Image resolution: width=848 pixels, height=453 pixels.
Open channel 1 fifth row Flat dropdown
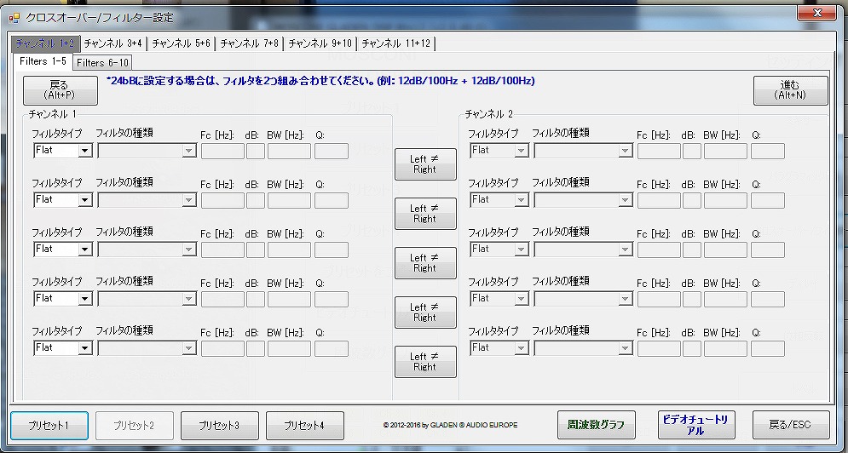62,348
